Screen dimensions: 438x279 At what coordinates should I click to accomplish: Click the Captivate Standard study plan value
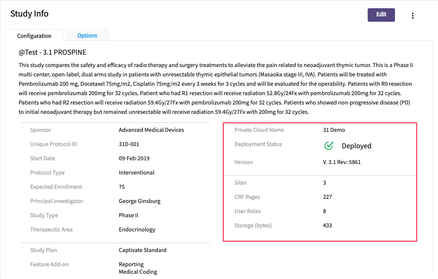(143, 250)
